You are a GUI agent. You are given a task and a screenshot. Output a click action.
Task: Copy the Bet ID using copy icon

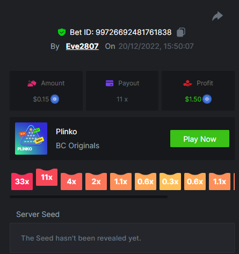(x=181, y=32)
